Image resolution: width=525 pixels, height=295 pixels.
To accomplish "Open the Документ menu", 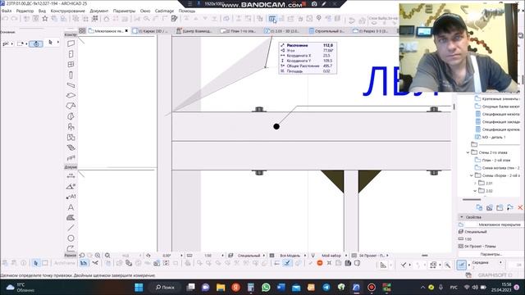I will [98, 11].
